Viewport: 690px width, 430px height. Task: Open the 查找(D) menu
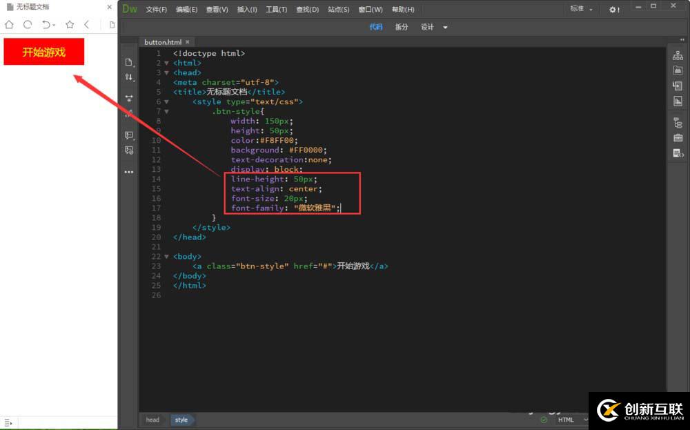(307, 9)
